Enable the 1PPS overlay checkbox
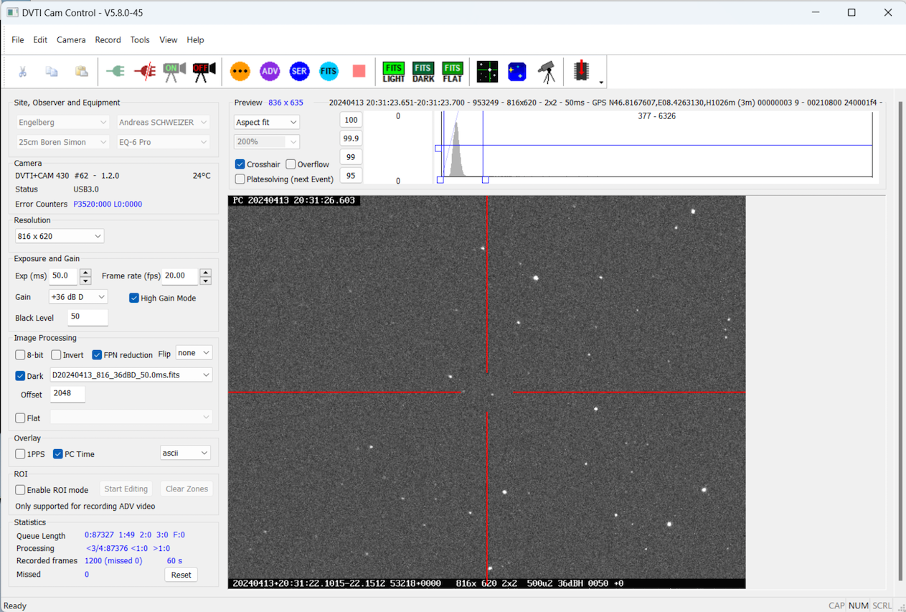The image size is (906, 612). pyautogui.click(x=21, y=454)
